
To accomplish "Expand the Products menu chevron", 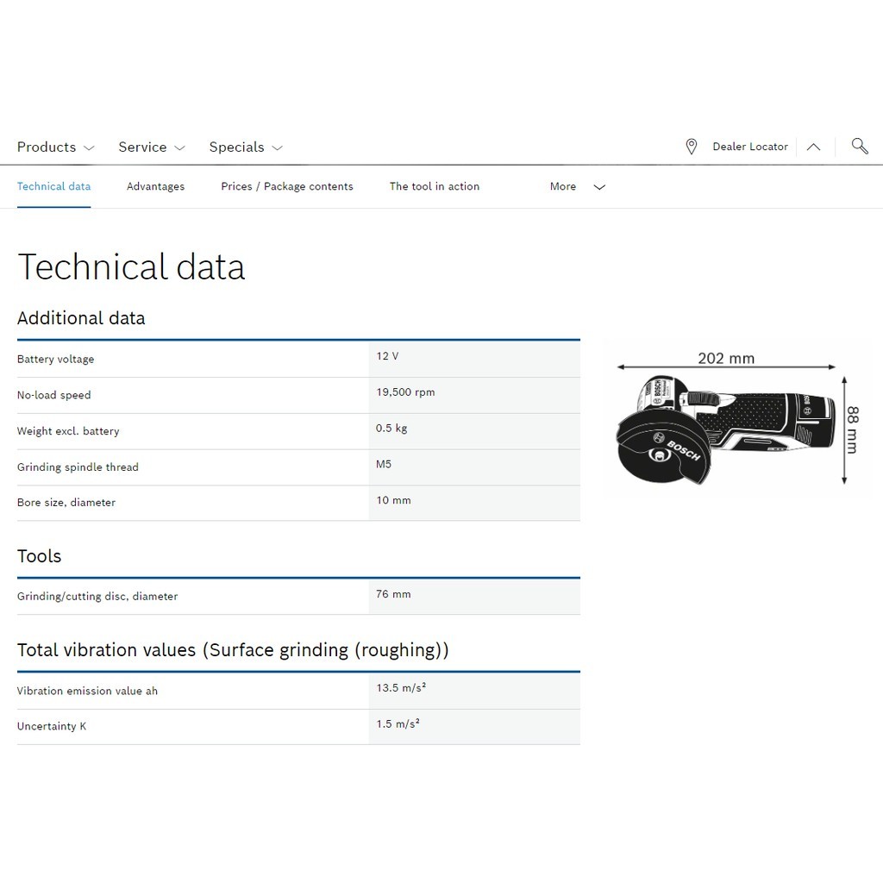I will click(89, 148).
